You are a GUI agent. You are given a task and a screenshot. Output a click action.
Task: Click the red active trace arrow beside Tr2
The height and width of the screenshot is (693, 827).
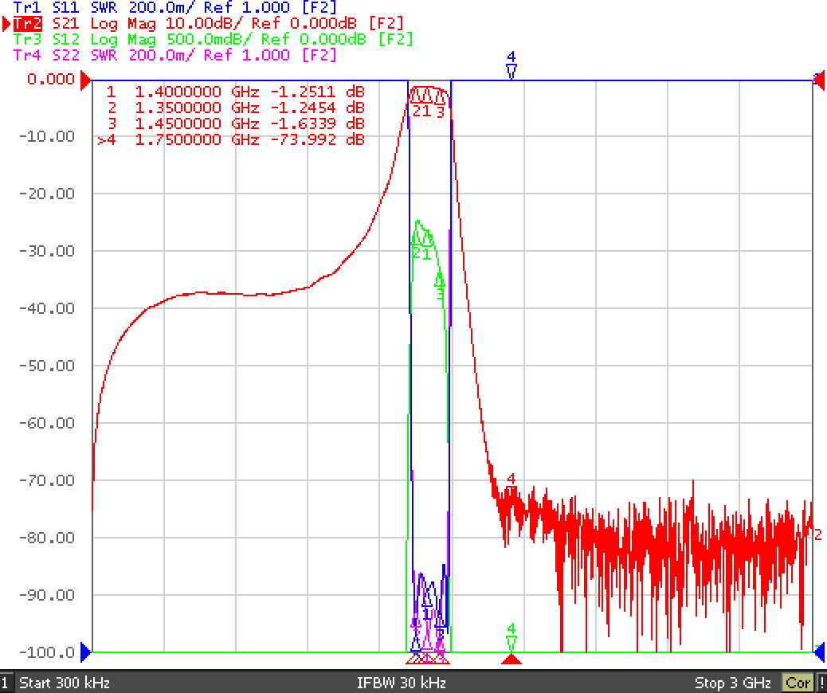point(7,24)
